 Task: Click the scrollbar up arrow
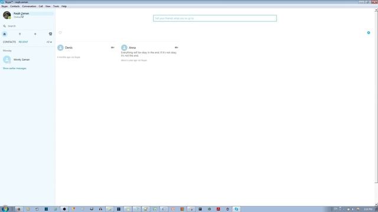click(376, 10)
